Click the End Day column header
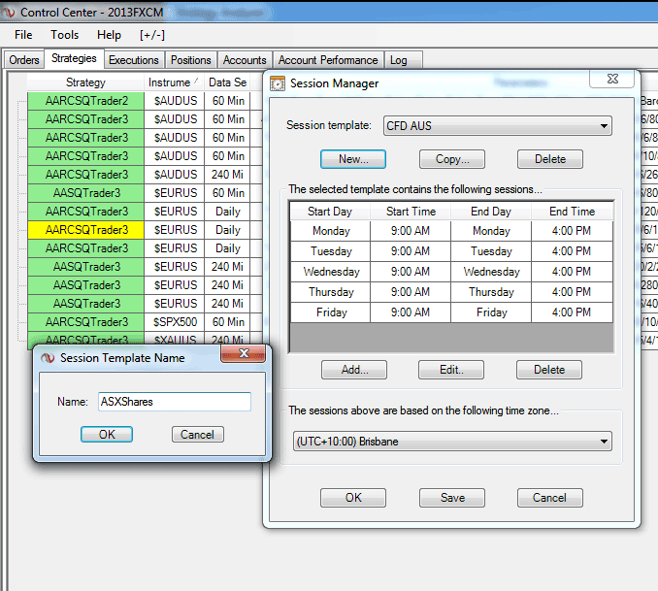 (491, 212)
